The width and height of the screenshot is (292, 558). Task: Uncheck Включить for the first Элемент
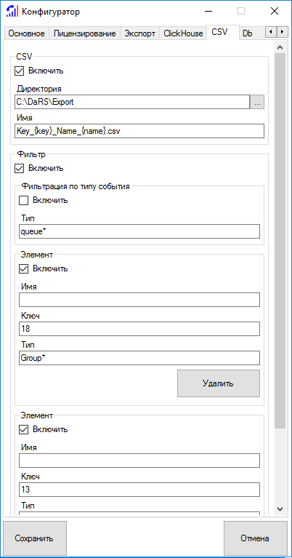tap(23, 268)
